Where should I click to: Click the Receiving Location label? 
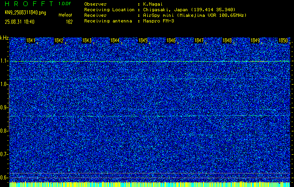(x=109, y=9)
